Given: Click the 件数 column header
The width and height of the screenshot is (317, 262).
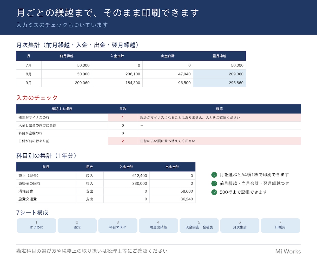Looking at the screenshot, I should tap(123, 109).
